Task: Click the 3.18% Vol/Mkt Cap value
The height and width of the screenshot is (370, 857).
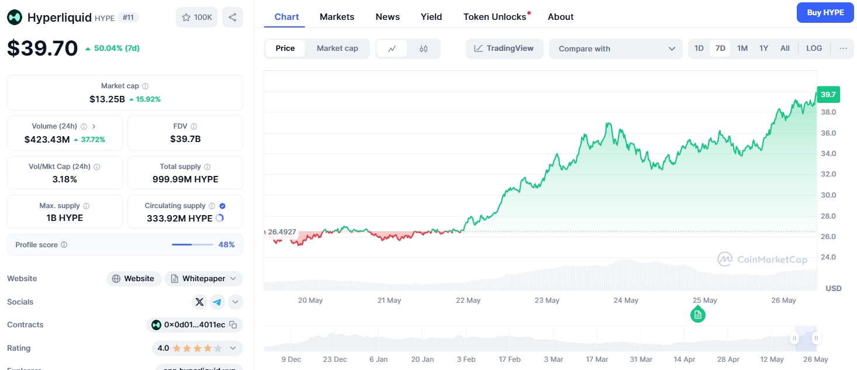Action: point(65,179)
